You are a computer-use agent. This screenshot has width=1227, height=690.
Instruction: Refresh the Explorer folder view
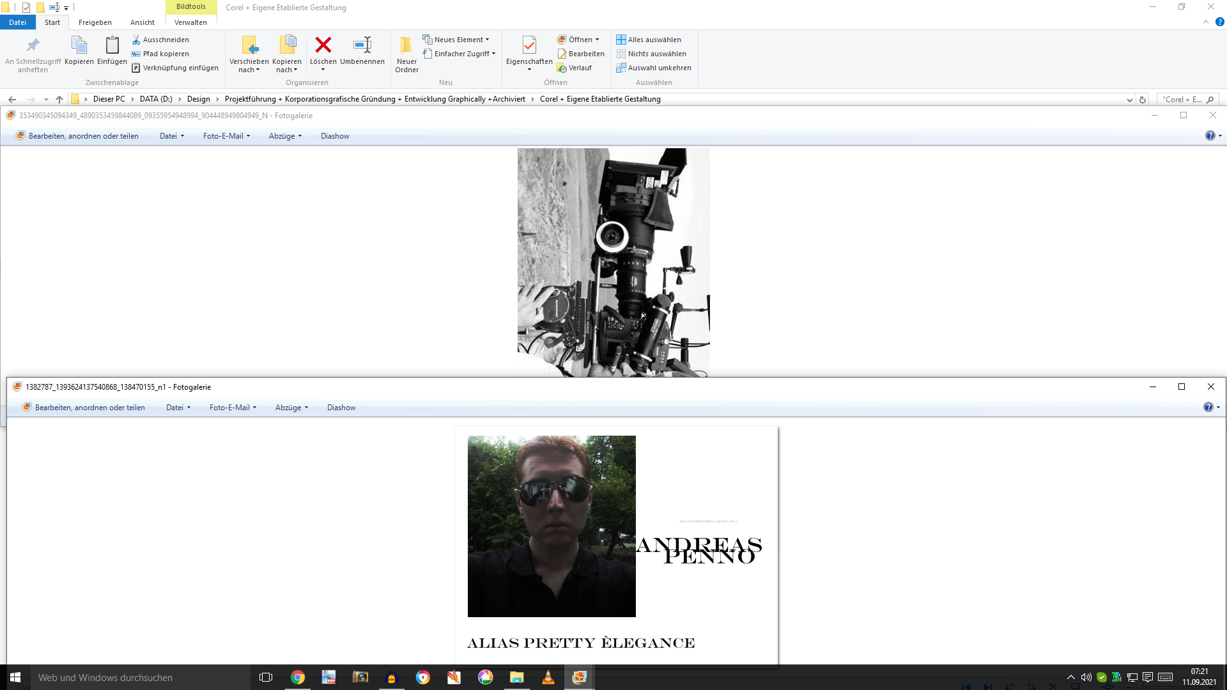(x=1143, y=100)
